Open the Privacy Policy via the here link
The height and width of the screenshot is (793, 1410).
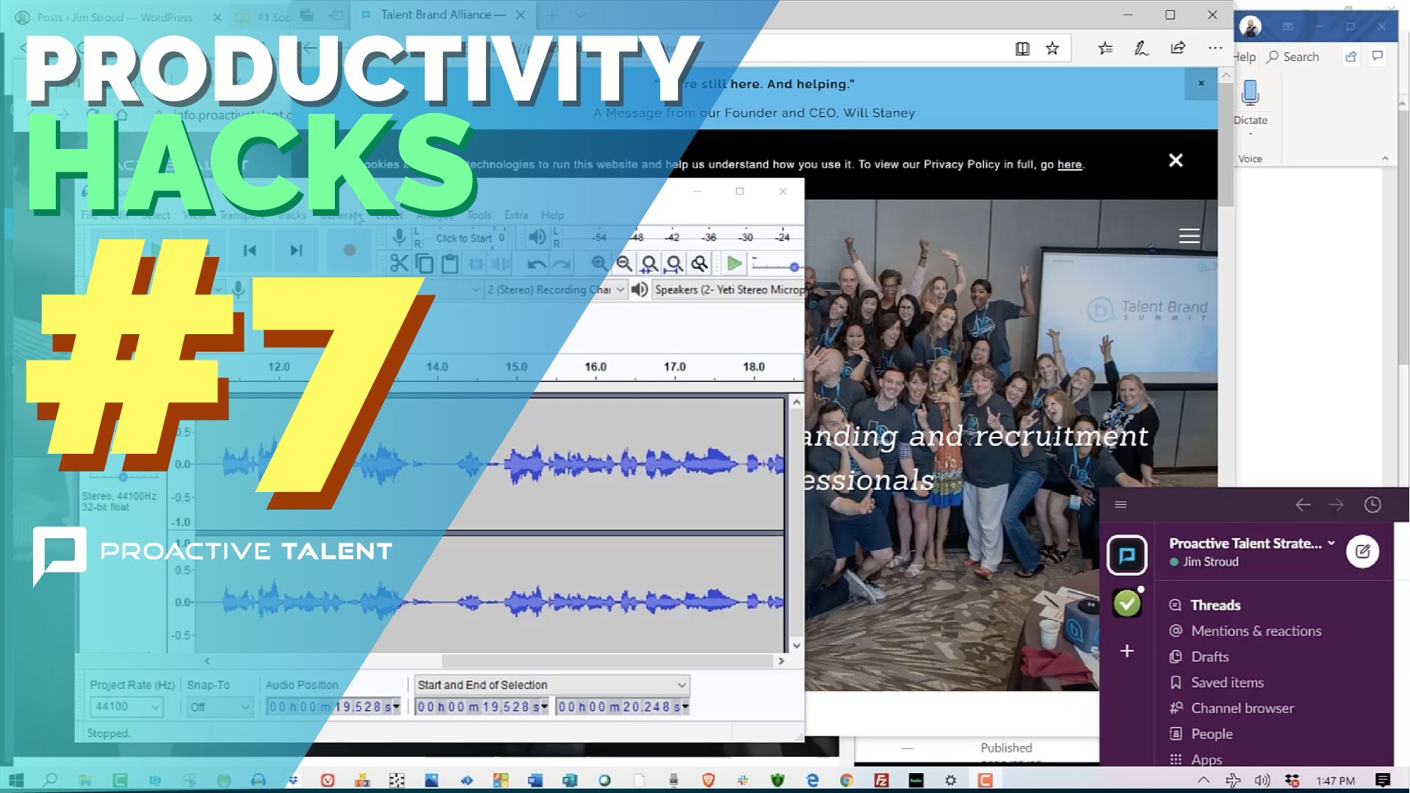click(1069, 164)
